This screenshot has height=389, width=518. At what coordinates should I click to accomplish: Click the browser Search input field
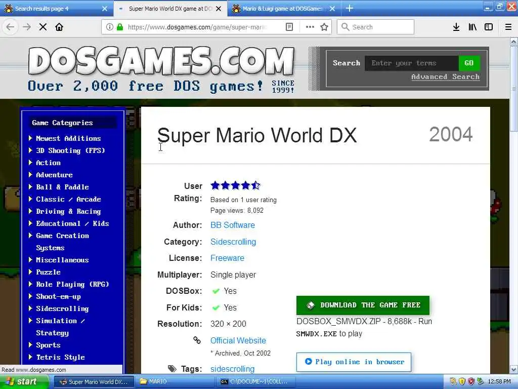click(376, 27)
